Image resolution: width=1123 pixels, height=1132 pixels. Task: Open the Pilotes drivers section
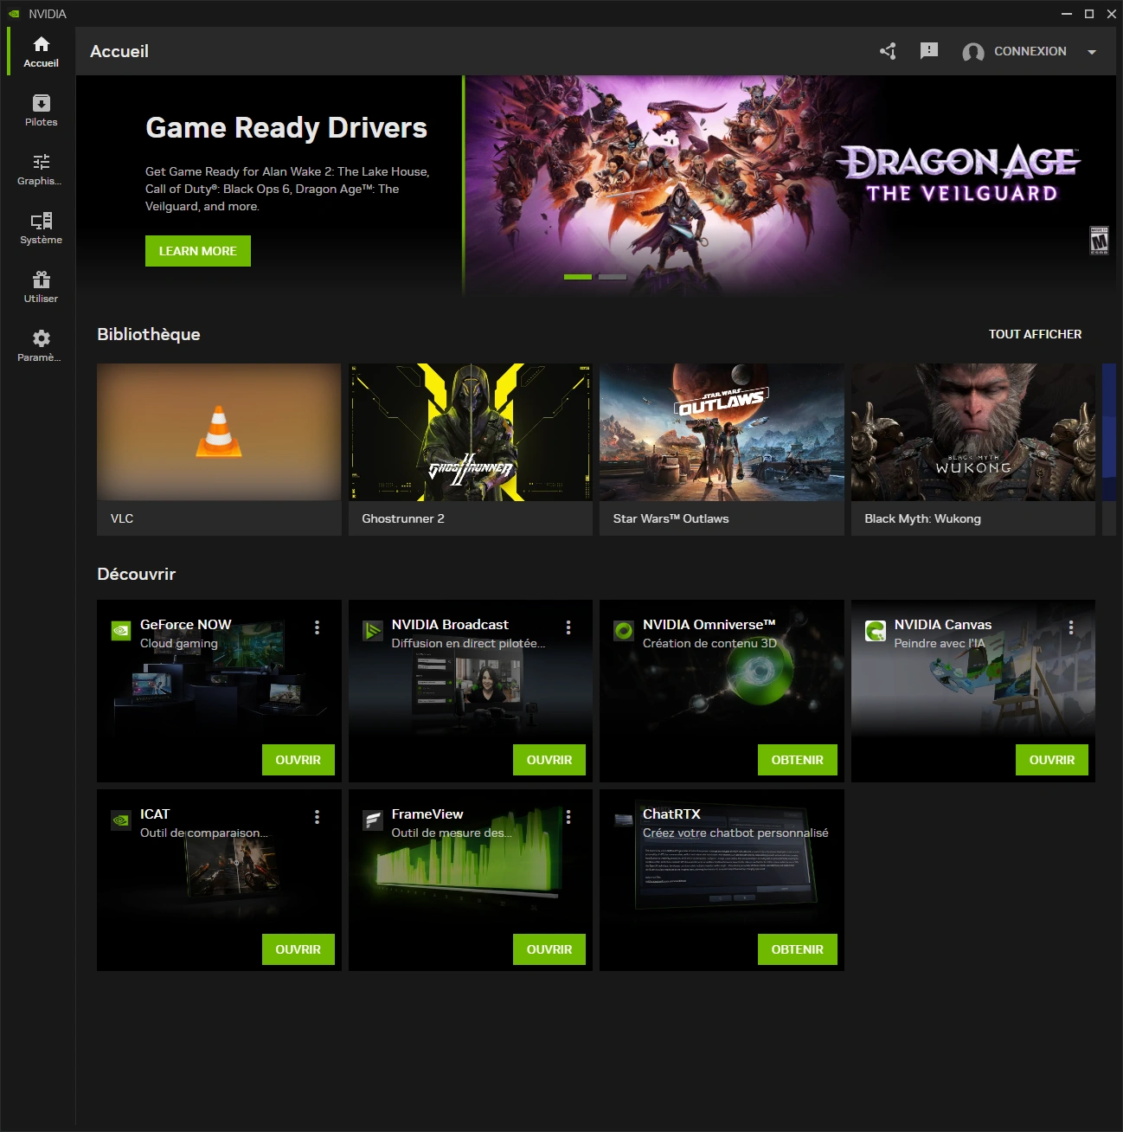[x=41, y=110]
